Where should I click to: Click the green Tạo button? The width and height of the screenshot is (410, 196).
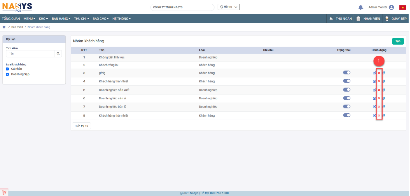pos(398,41)
